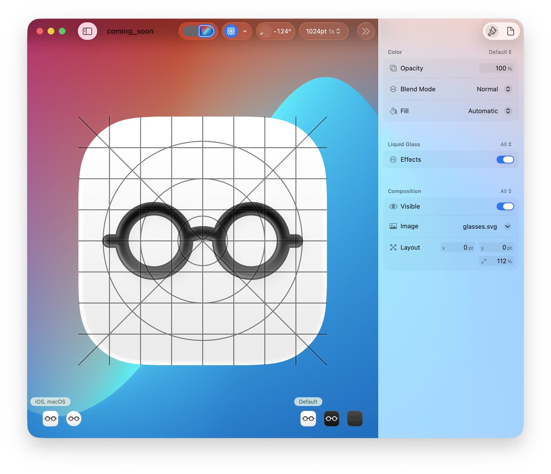Switch to the Document inspector tab
Screen dimensions: 551x474
(510, 31)
